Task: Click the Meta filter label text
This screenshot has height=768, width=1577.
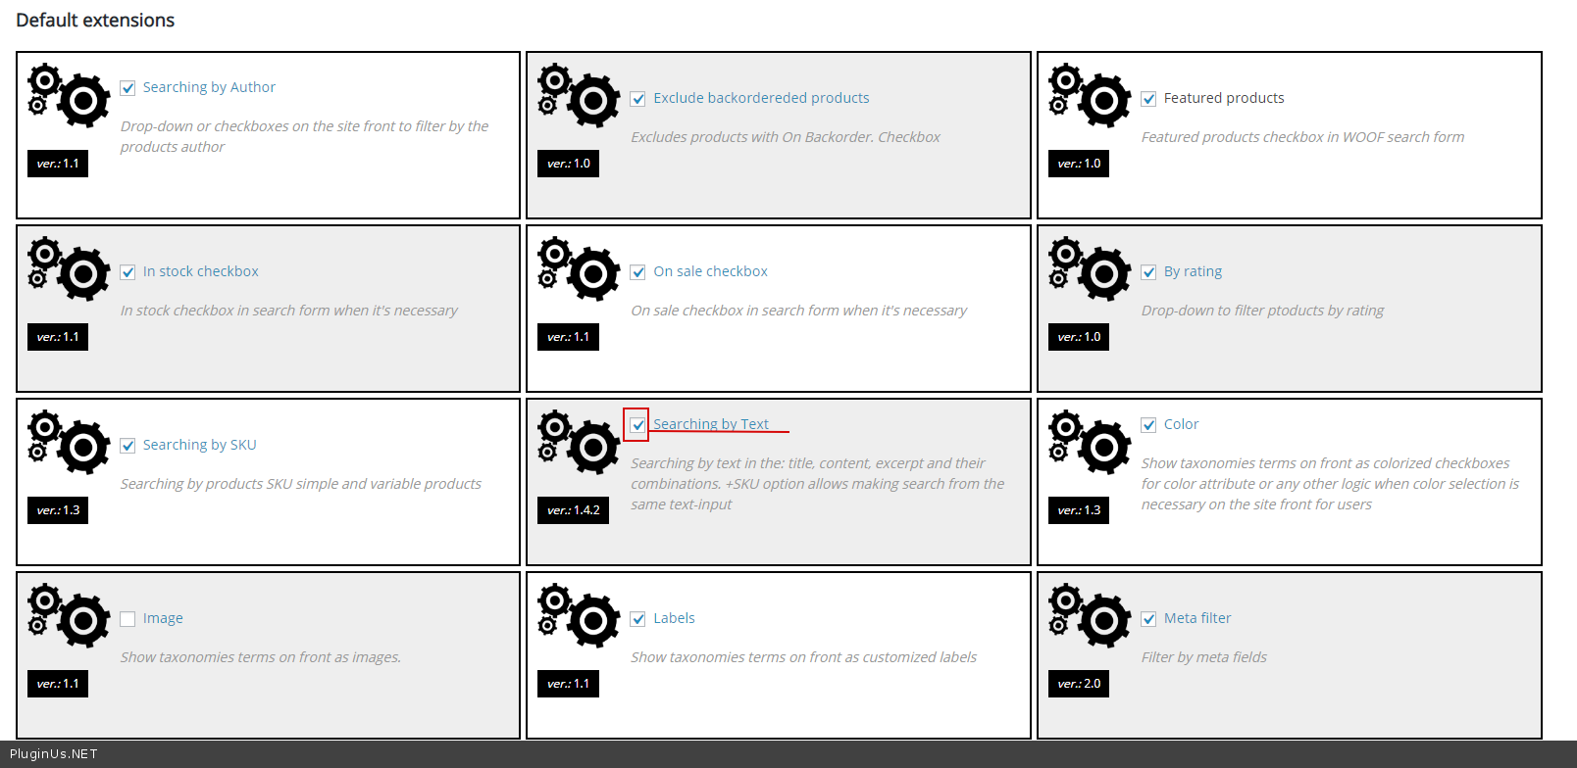Action: (x=1196, y=618)
